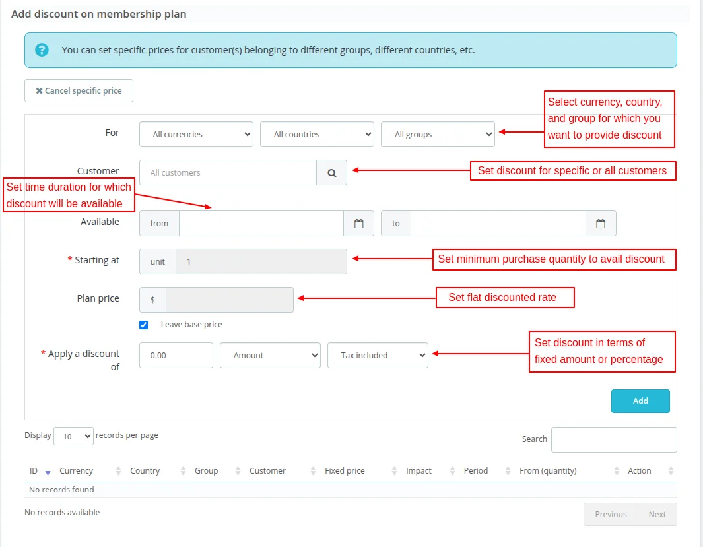
Task: Expand the All countries dropdown
Action: click(318, 135)
